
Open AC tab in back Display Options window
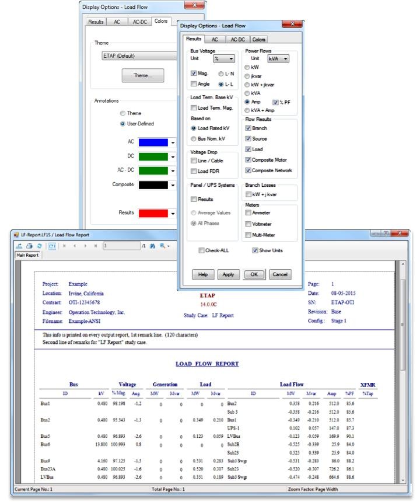click(x=117, y=22)
